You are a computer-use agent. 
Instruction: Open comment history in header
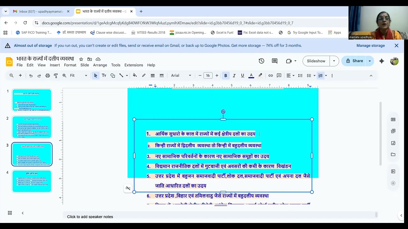tap(274, 61)
